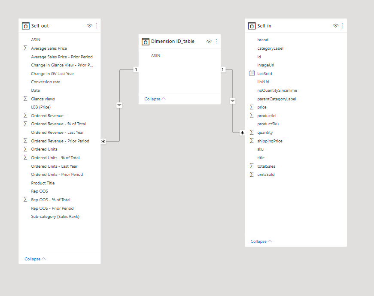Select the Sell_in table header name

coord(264,26)
